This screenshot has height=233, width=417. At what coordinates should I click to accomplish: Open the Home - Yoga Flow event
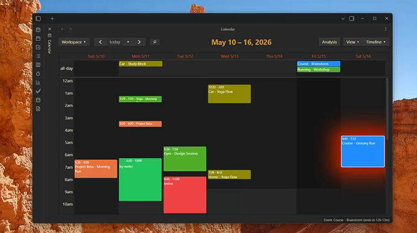click(x=229, y=174)
